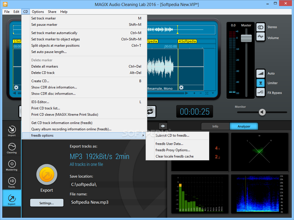Image resolution: width=294 pixels, height=220 pixels.
Task: Zoom out with the minus icon under waveform
Action: (201, 93)
